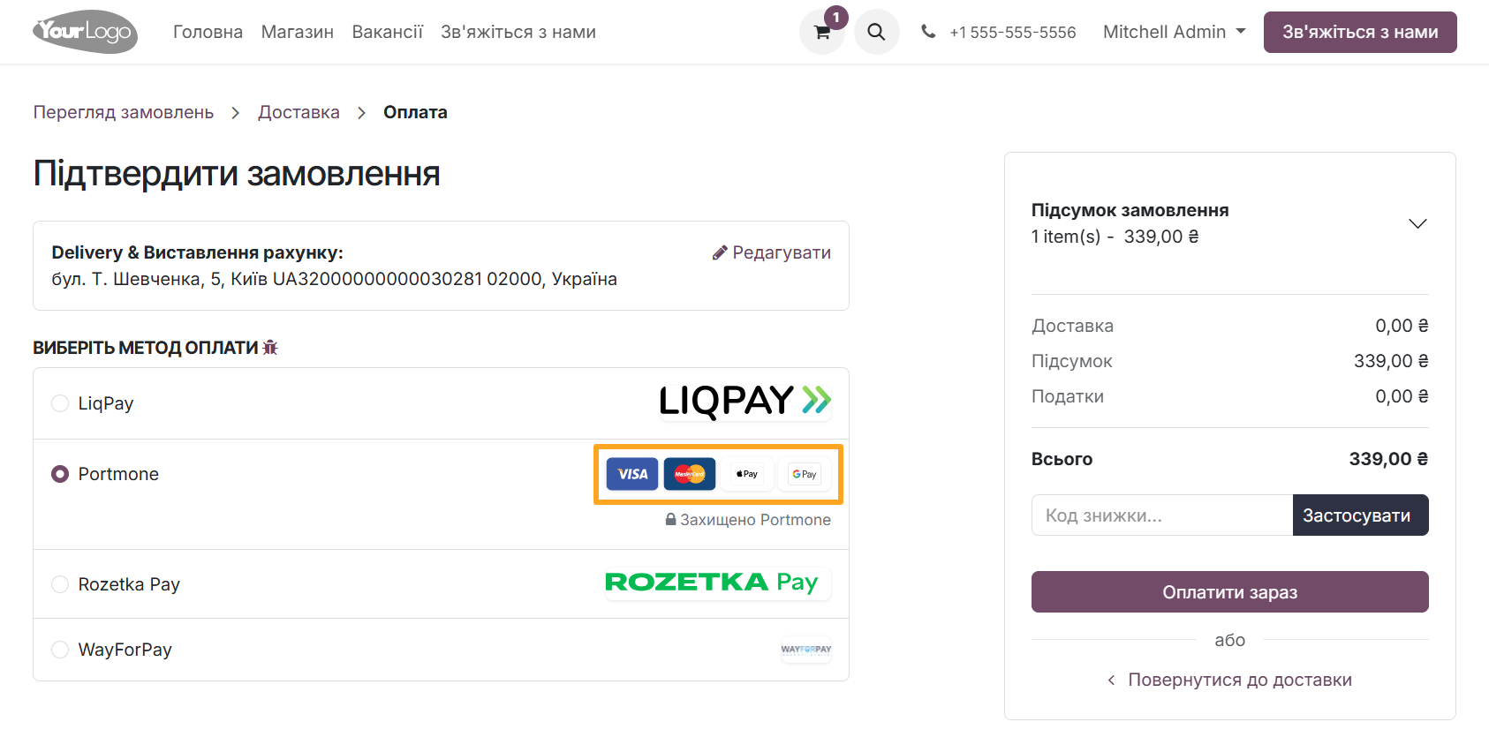This screenshot has height=752, width=1489.
Task: Open the Магазин menu item
Action: (x=297, y=32)
